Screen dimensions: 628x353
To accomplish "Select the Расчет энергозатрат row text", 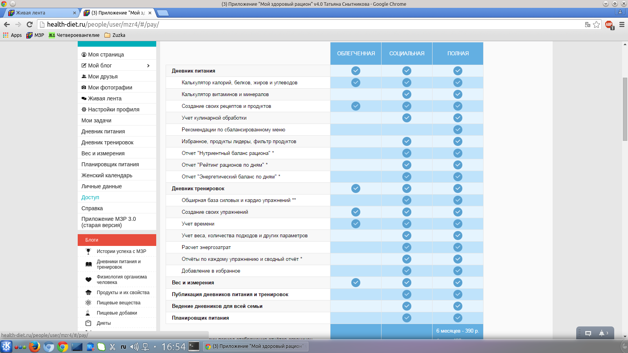I will (206, 247).
